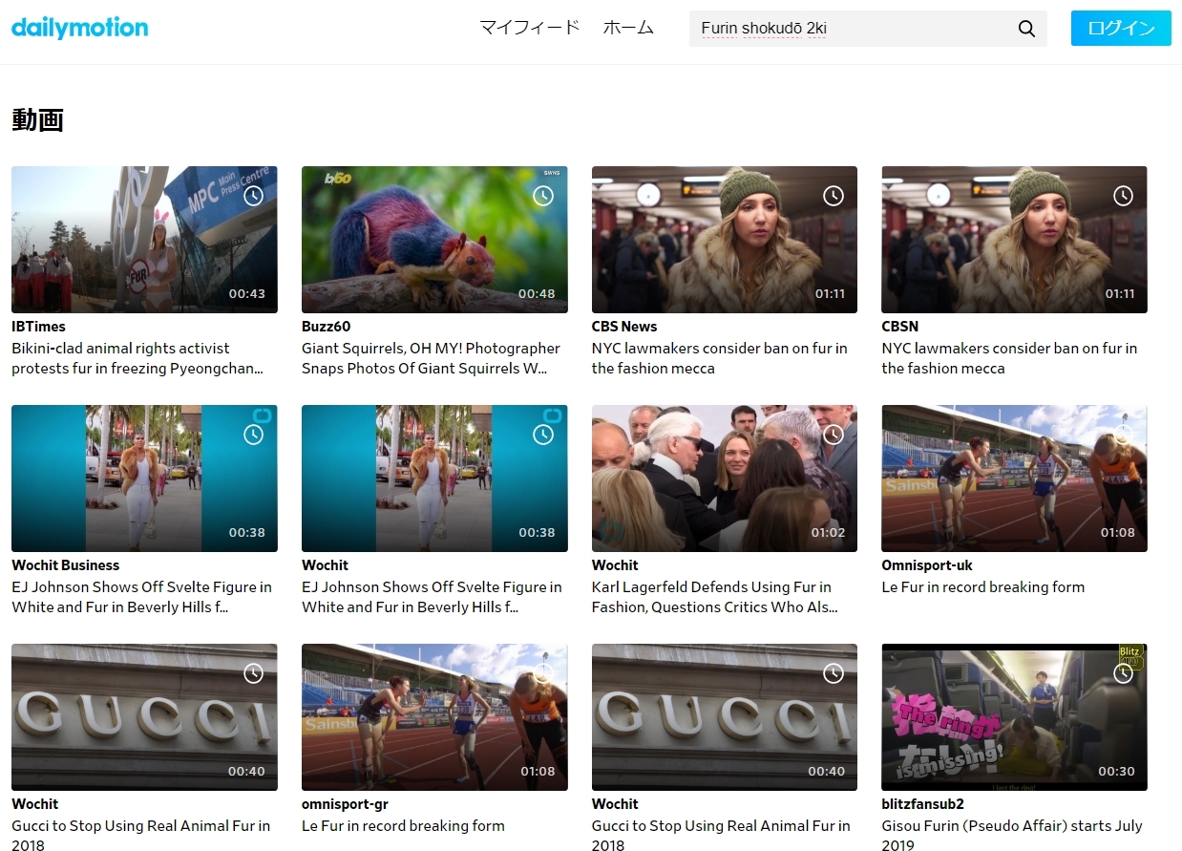Play the Wochit Business EJ Johnson thumbnail
1182x851 pixels.
[x=144, y=479]
